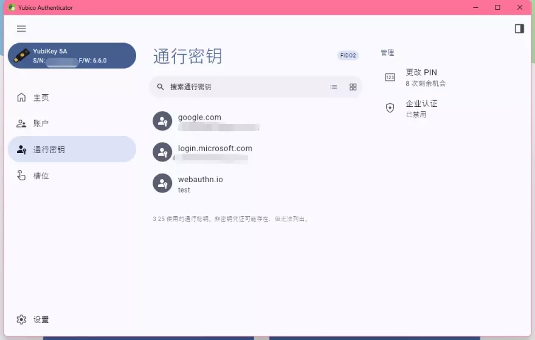The image size is (535, 340).
Task: Open the webauthn.io test passkey entry
Action: tap(243, 183)
